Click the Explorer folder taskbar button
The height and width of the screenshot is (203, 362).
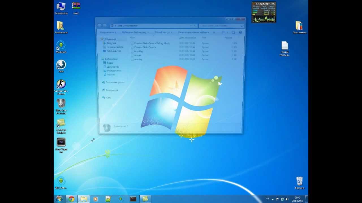pyautogui.click(x=84, y=199)
